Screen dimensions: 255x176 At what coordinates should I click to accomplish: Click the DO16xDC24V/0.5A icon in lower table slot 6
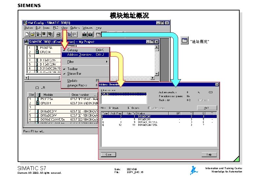tap(38, 119)
